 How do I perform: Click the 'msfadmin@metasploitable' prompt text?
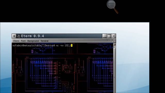[27, 45]
